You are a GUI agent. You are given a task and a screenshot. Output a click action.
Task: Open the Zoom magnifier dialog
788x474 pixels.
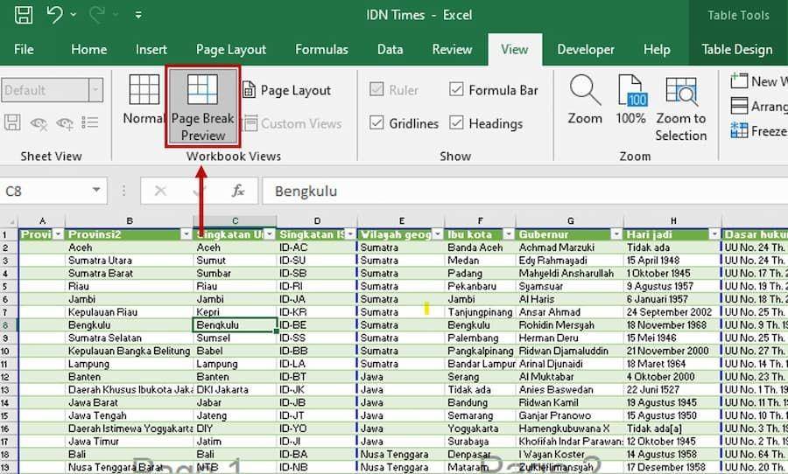pos(585,100)
